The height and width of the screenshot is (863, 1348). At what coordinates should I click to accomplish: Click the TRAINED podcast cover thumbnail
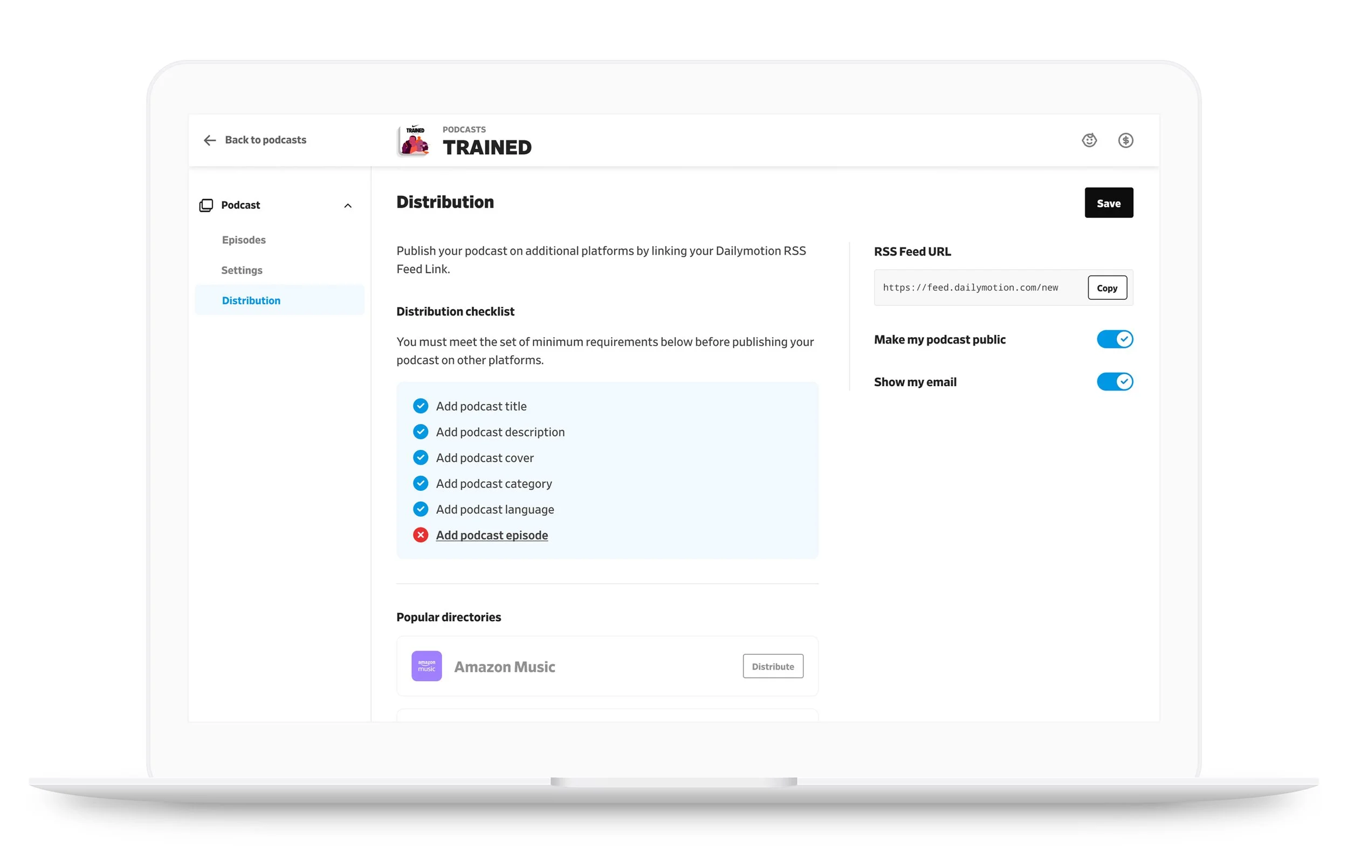[414, 140]
